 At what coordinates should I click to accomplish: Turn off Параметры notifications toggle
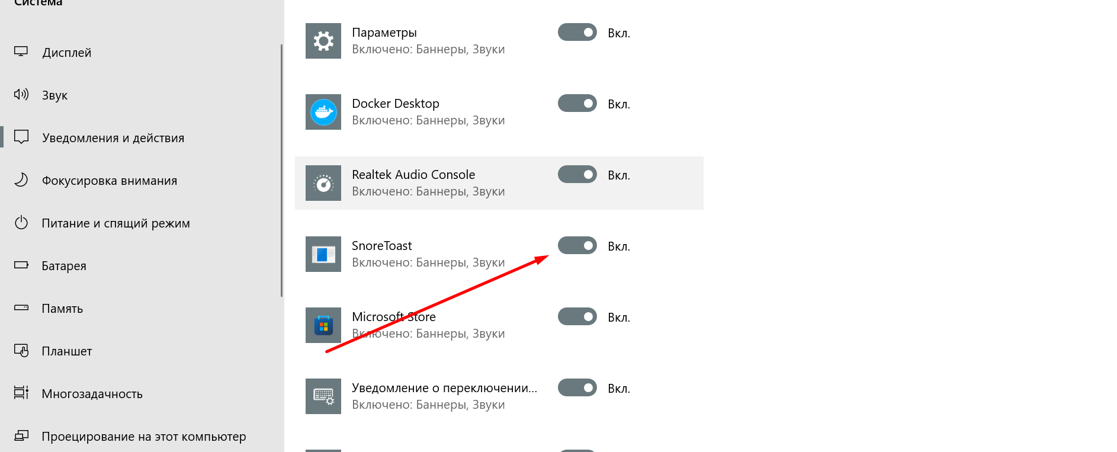[577, 33]
